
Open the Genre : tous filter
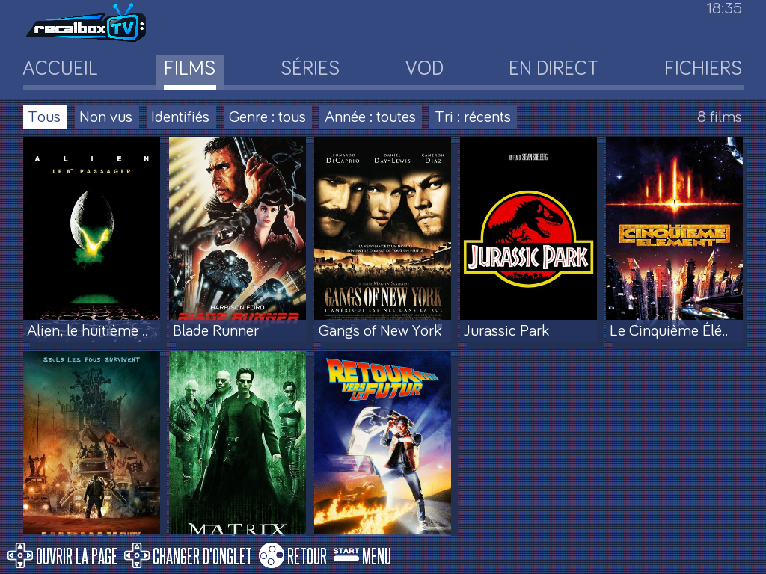(267, 117)
